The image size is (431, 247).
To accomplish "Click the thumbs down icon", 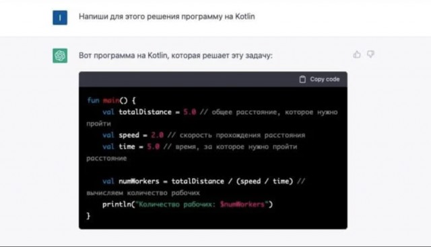I will point(370,54).
